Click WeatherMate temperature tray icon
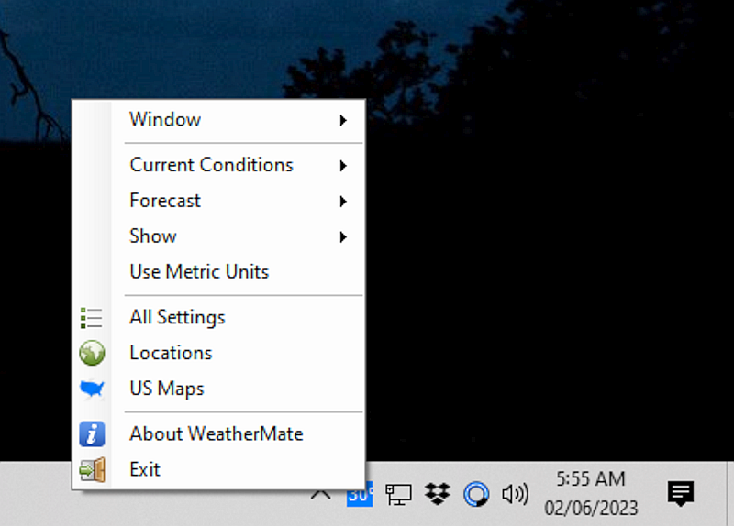734x526 pixels. 360,494
